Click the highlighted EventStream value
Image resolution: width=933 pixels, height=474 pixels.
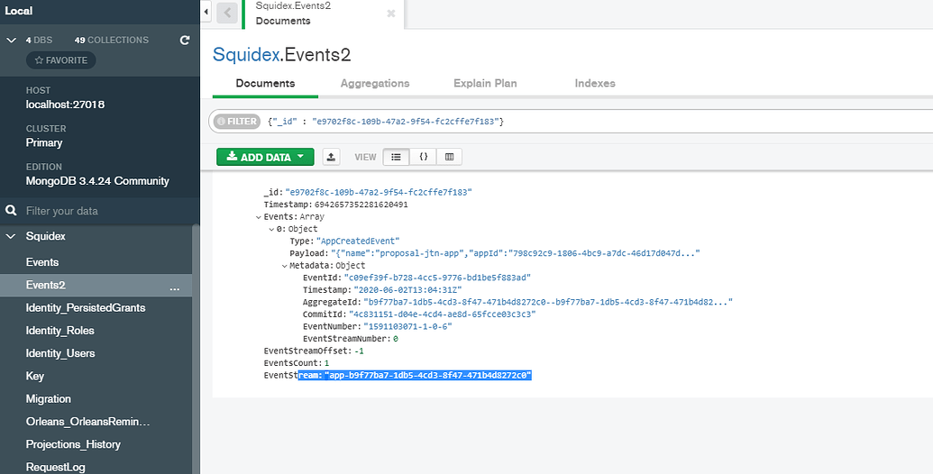(428, 375)
